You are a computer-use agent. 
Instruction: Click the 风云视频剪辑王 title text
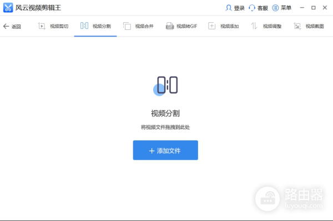pos(38,8)
